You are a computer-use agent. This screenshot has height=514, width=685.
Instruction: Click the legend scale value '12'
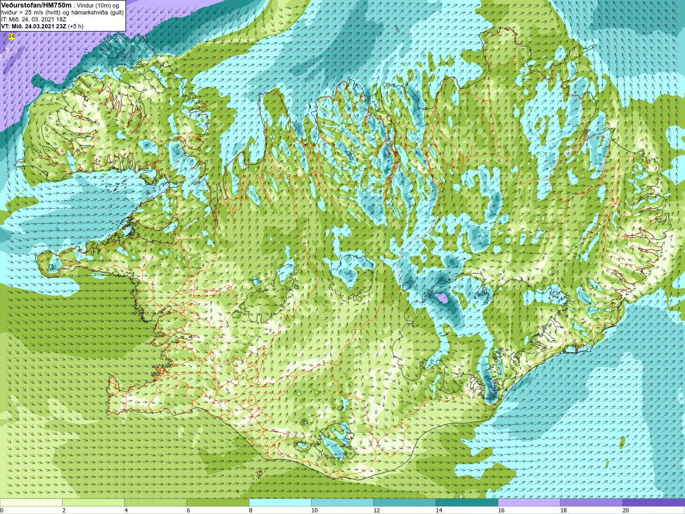pos(377,511)
